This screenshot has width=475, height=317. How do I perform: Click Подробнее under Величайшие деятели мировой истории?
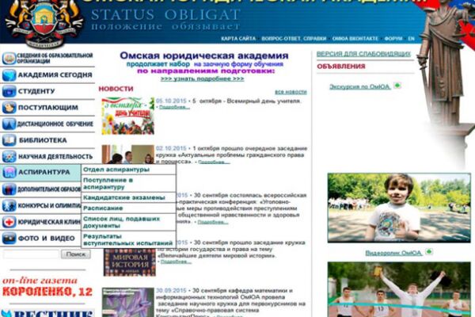[x=176, y=262]
